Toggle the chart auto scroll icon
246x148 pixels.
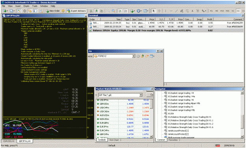click(x=120, y=11)
